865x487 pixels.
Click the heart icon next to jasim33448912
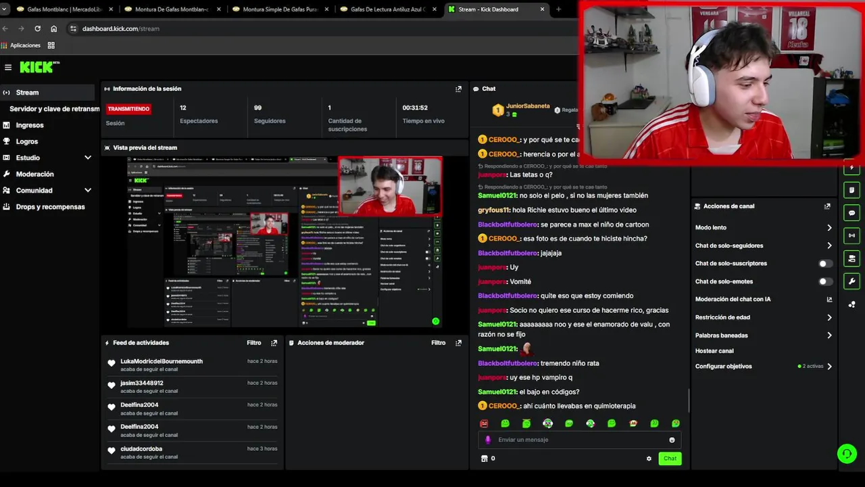click(x=112, y=385)
